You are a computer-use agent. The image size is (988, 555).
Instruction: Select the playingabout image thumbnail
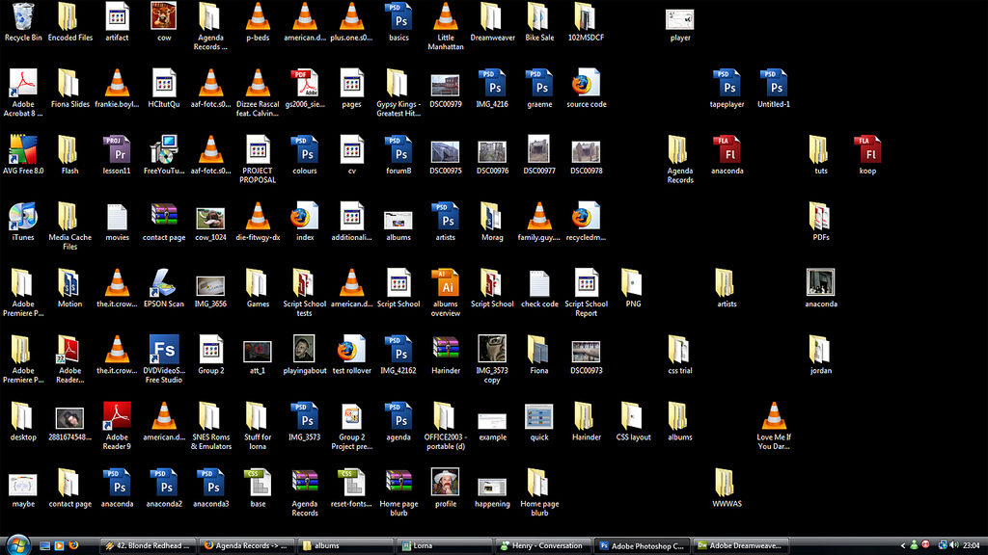pyautogui.click(x=305, y=349)
